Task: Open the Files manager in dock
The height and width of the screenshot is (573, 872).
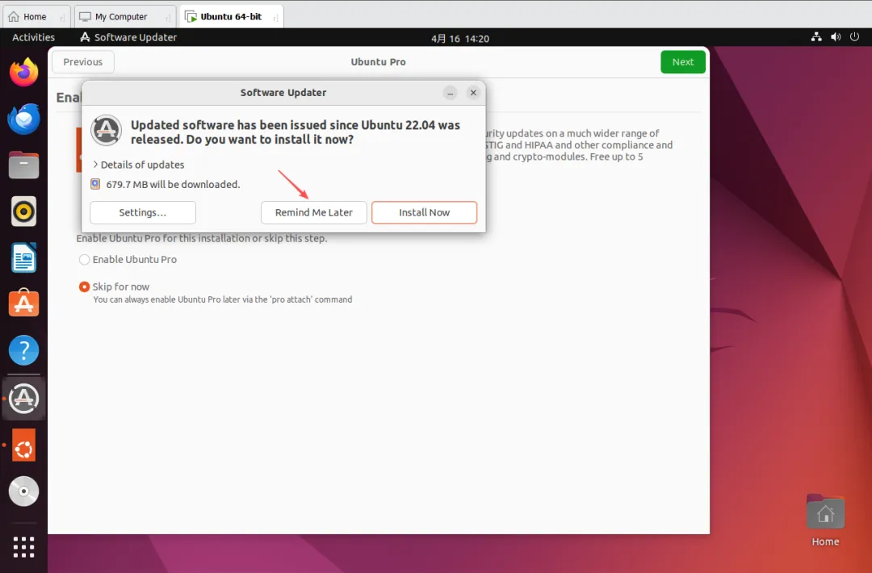Action: tap(24, 165)
